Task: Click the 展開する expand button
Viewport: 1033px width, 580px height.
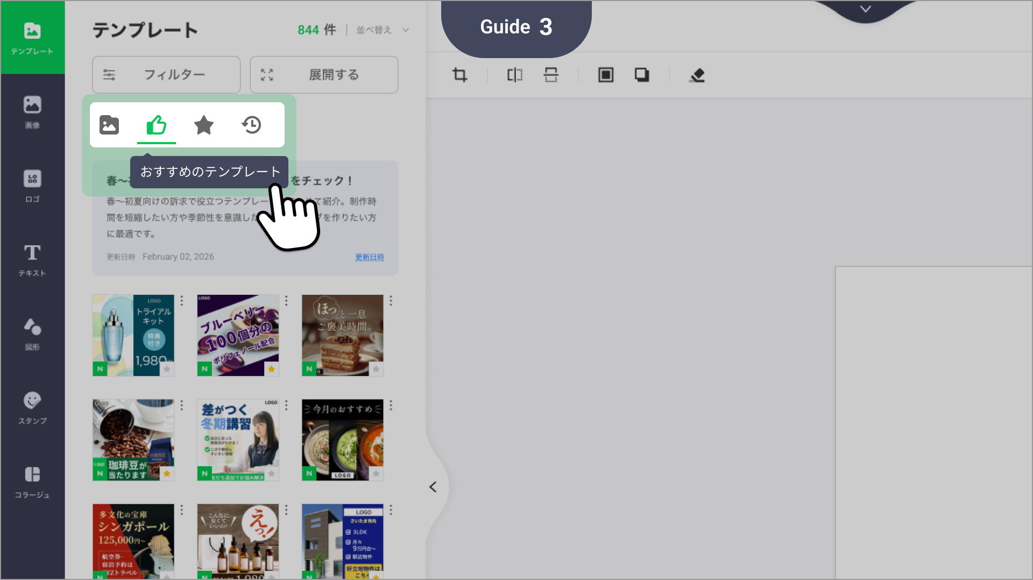Action: [324, 75]
